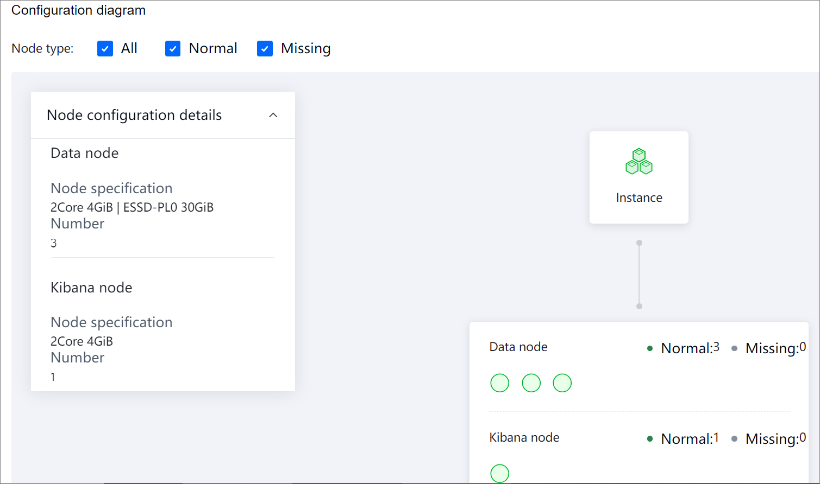Click "2Core 4GiB | ESSD-PL0 30GiB" specification

(132, 207)
